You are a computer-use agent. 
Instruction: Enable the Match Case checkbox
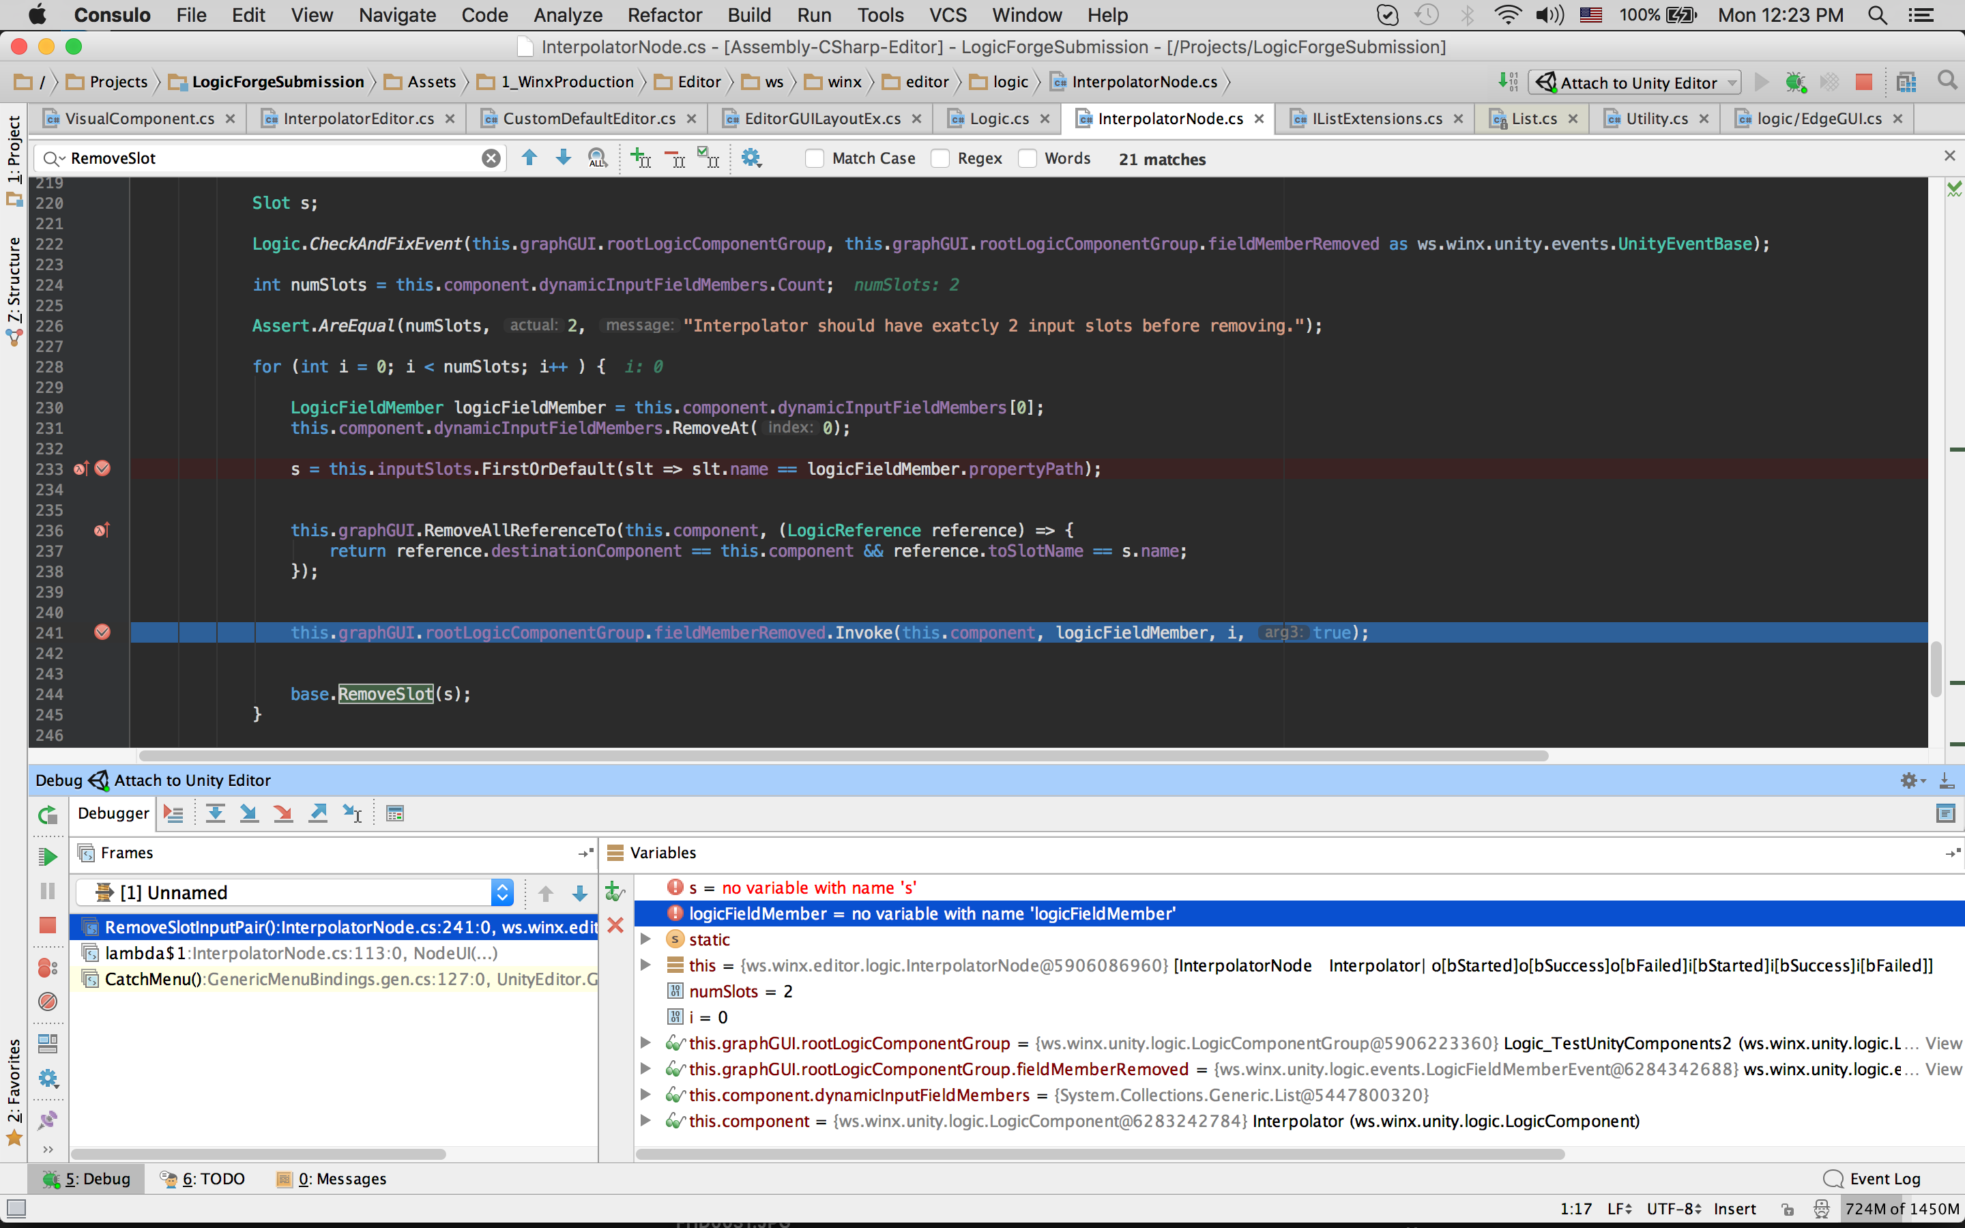click(x=815, y=158)
